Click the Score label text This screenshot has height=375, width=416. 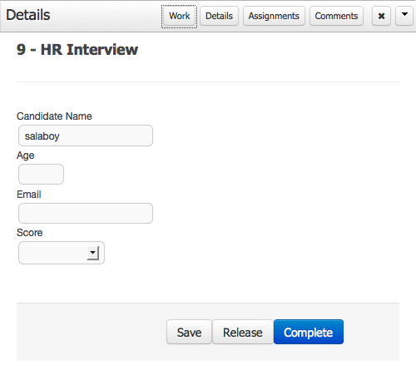tap(30, 233)
